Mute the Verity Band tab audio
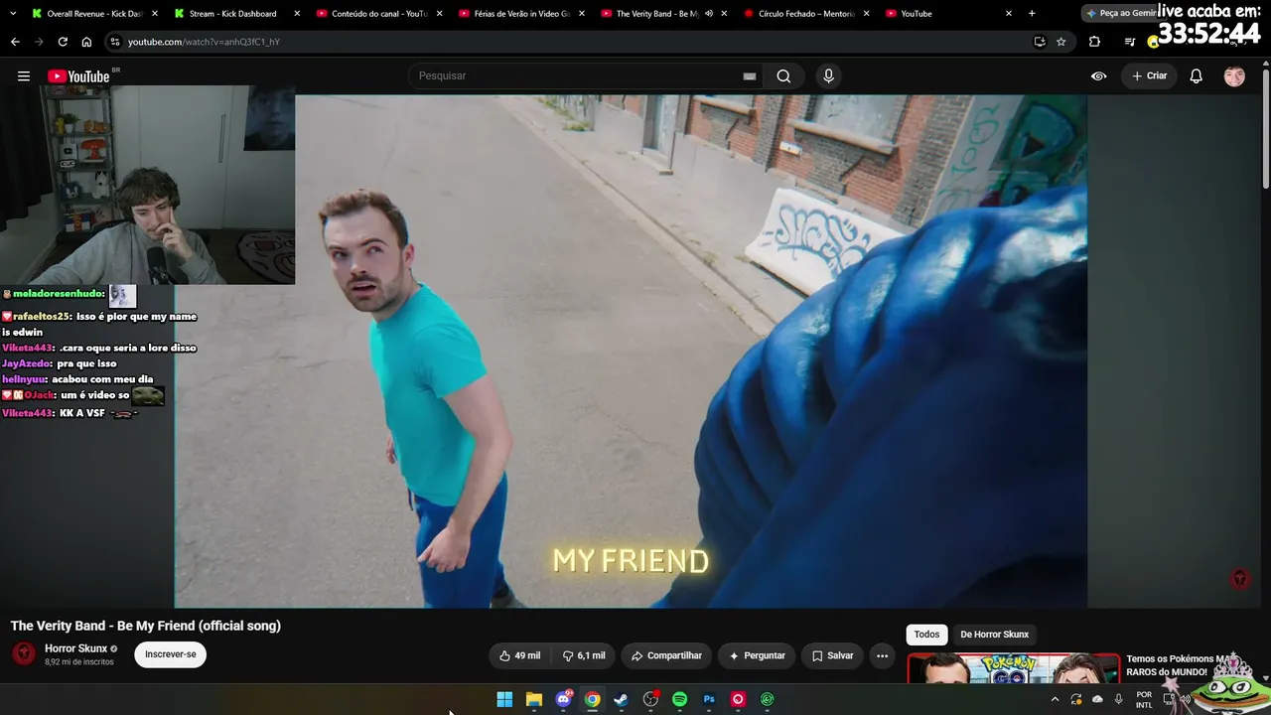Screen dimensions: 1271x715 (x=709, y=14)
